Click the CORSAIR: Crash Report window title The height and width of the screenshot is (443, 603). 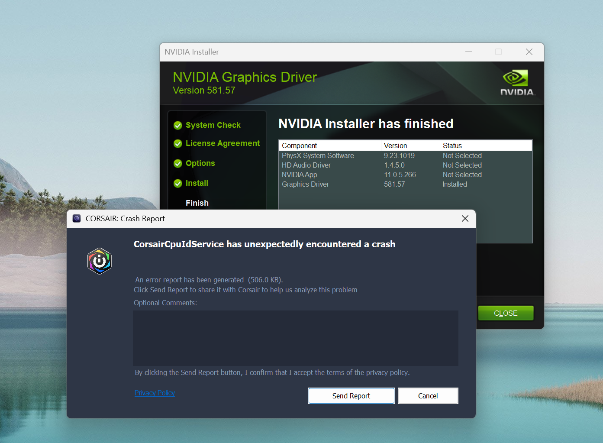pos(125,219)
